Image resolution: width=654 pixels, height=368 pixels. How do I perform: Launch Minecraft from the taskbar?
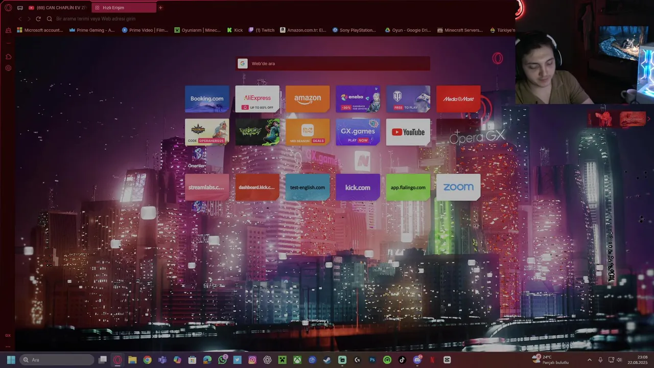[282, 360]
